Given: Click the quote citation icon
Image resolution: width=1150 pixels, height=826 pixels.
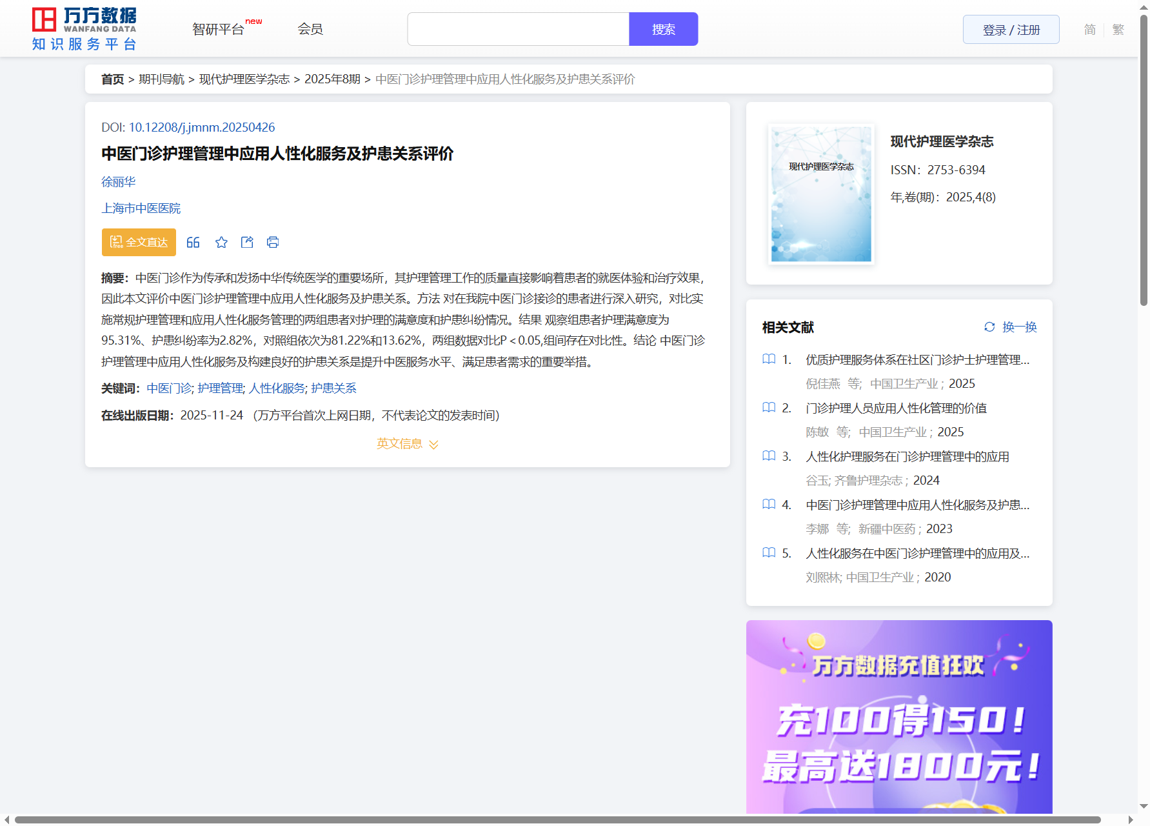Looking at the screenshot, I should point(193,243).
